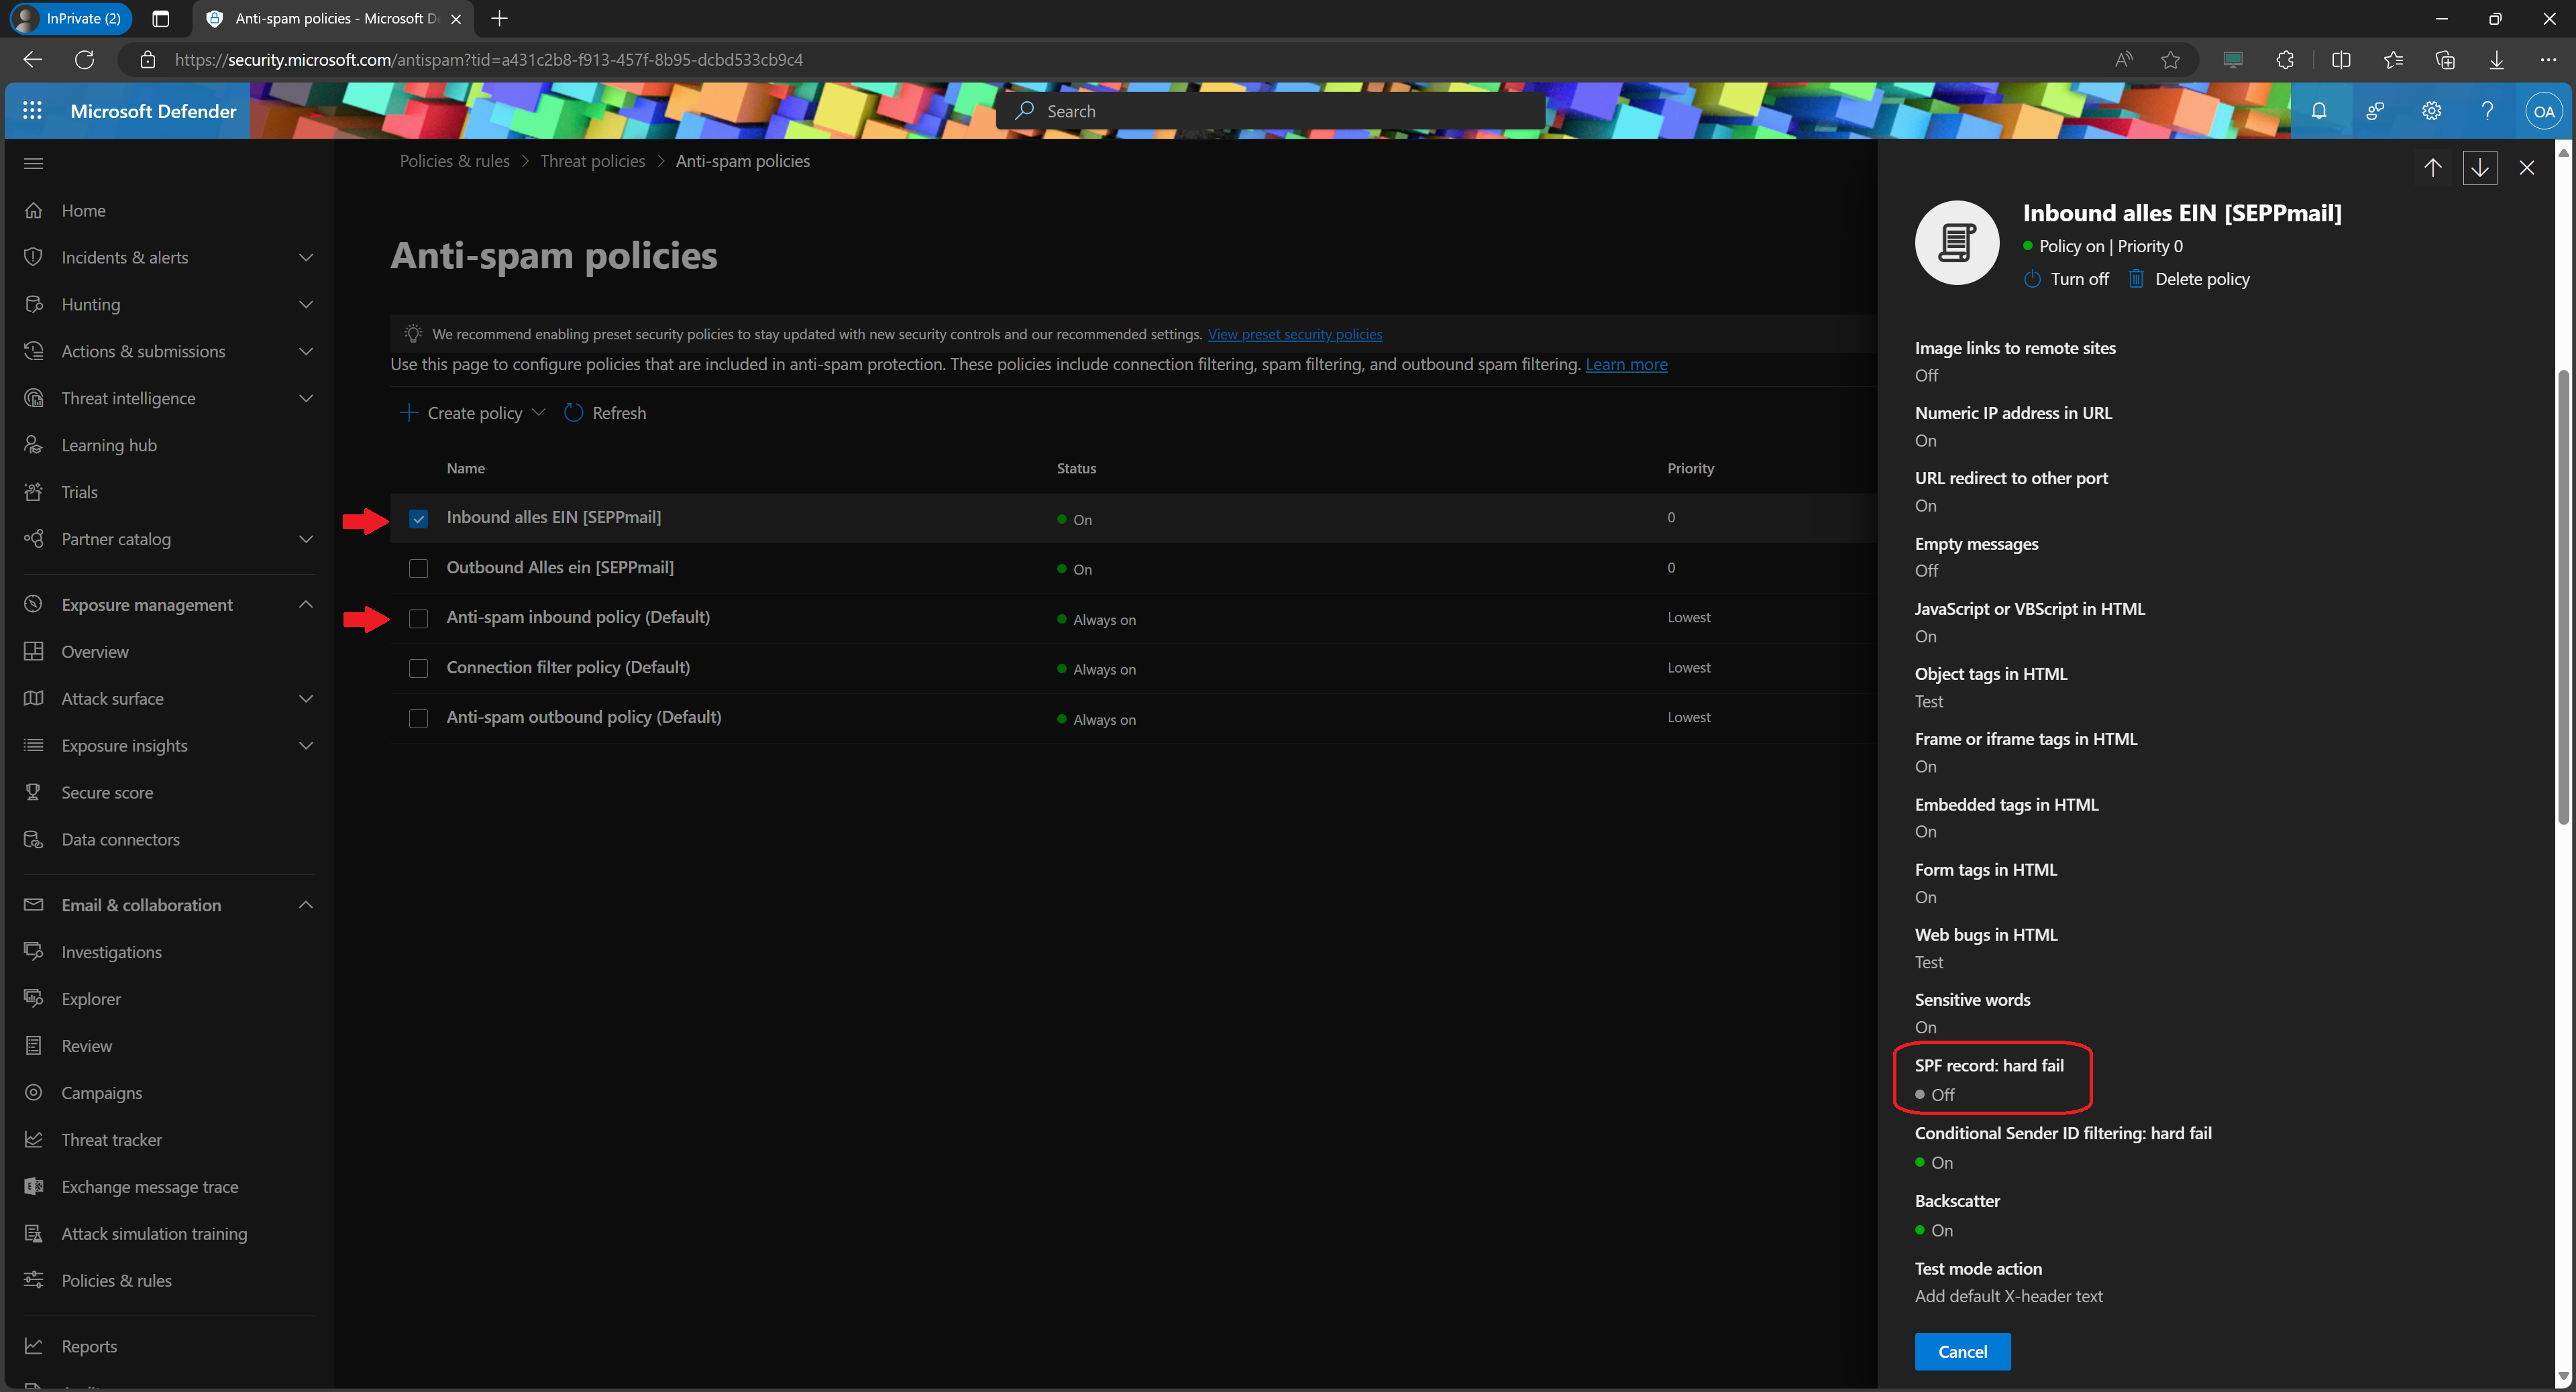Click the Secure score icon
Screen dimensions: 2576x1392
tap(33, 791)
